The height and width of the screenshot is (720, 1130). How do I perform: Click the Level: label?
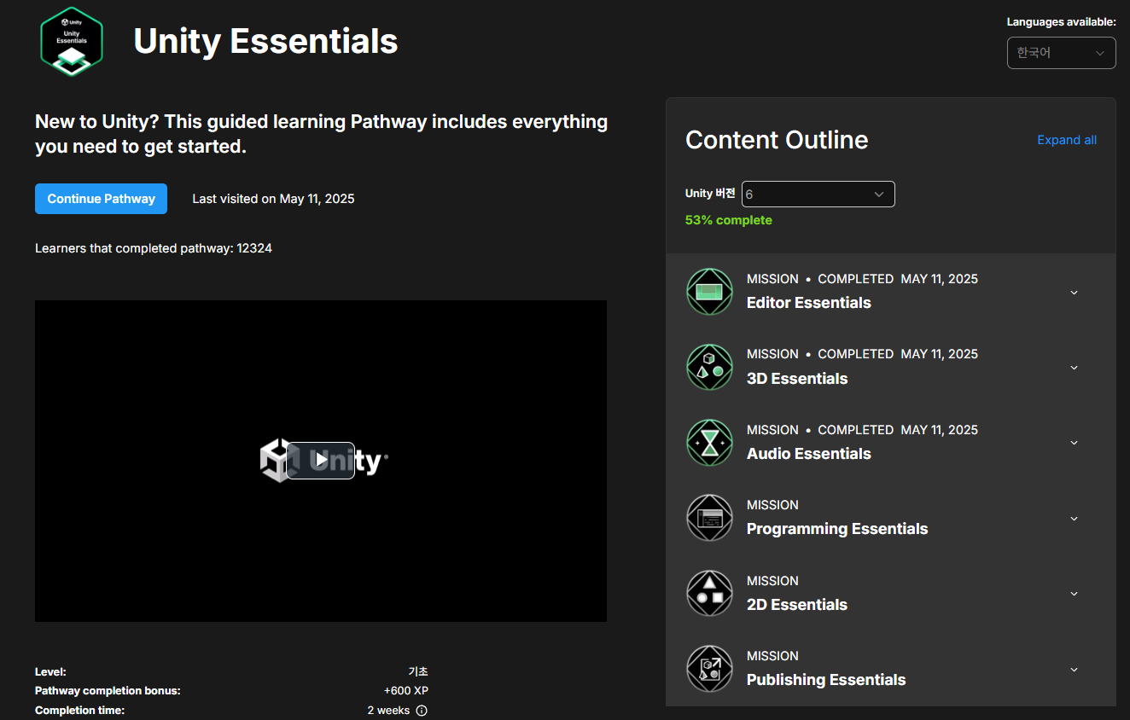50,672
